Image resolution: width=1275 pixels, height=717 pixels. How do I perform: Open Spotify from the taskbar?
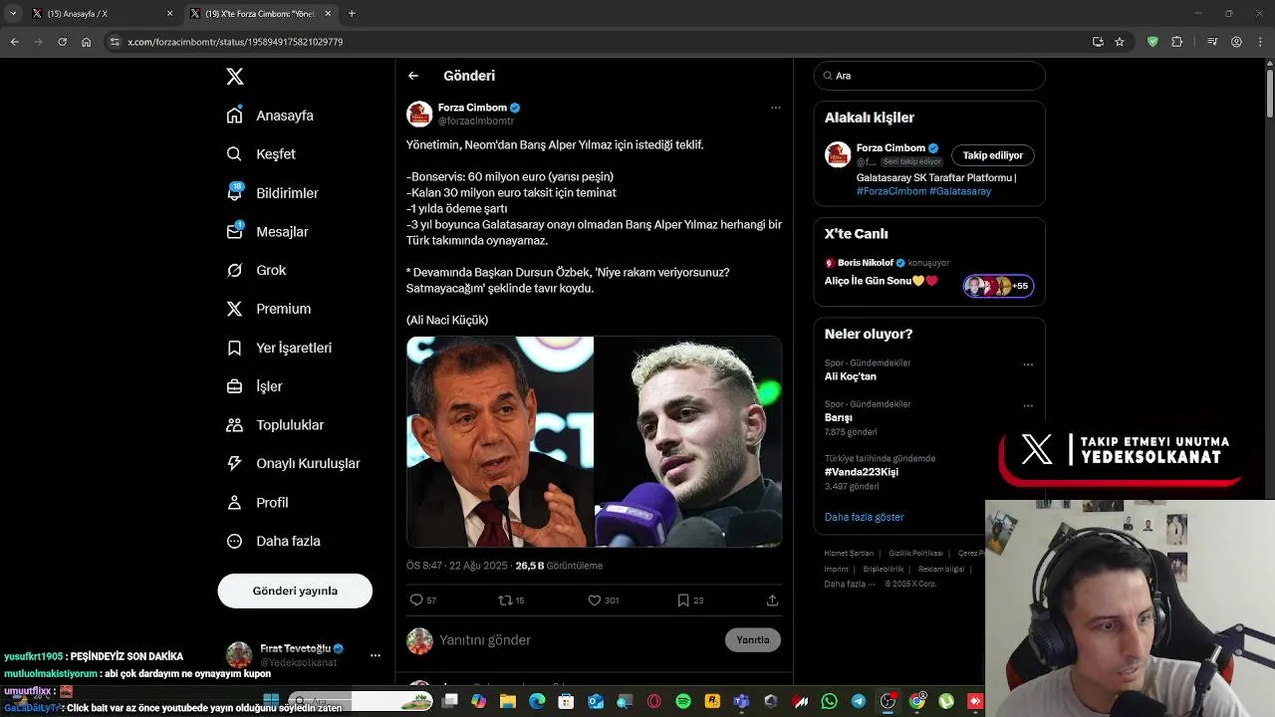[683, 702]
